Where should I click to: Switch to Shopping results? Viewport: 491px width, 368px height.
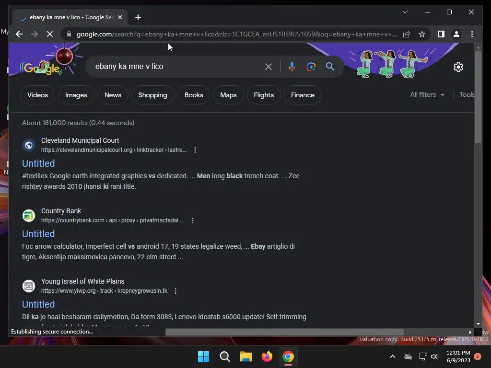[153, 95]
